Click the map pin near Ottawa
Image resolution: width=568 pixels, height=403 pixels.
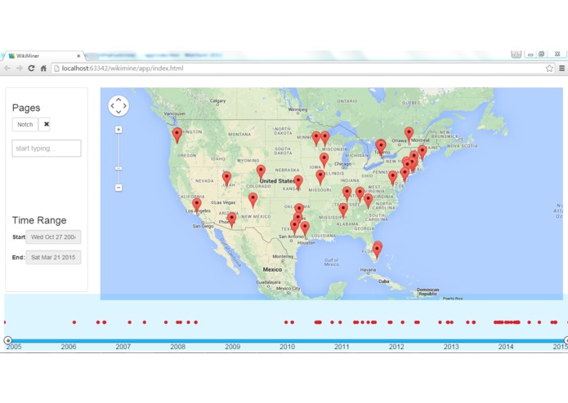[x=409, y=135]
